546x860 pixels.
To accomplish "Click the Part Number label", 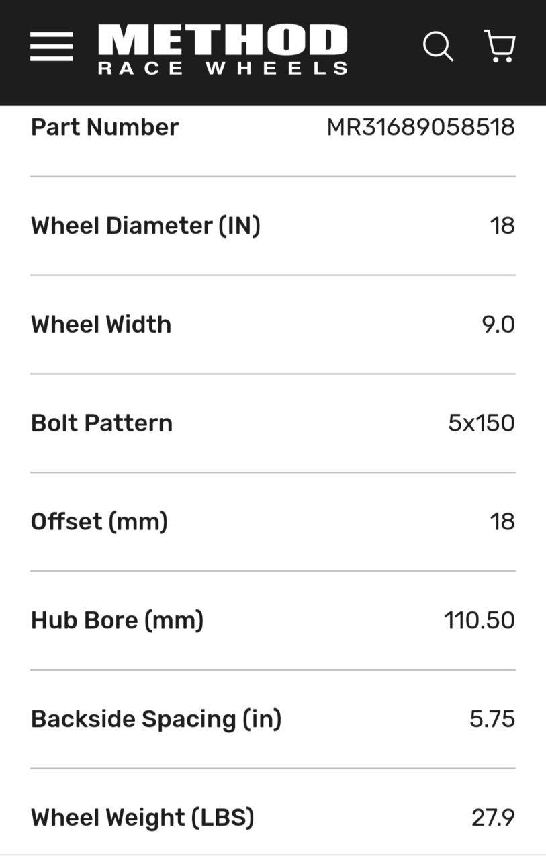I will tap(105, 127).
